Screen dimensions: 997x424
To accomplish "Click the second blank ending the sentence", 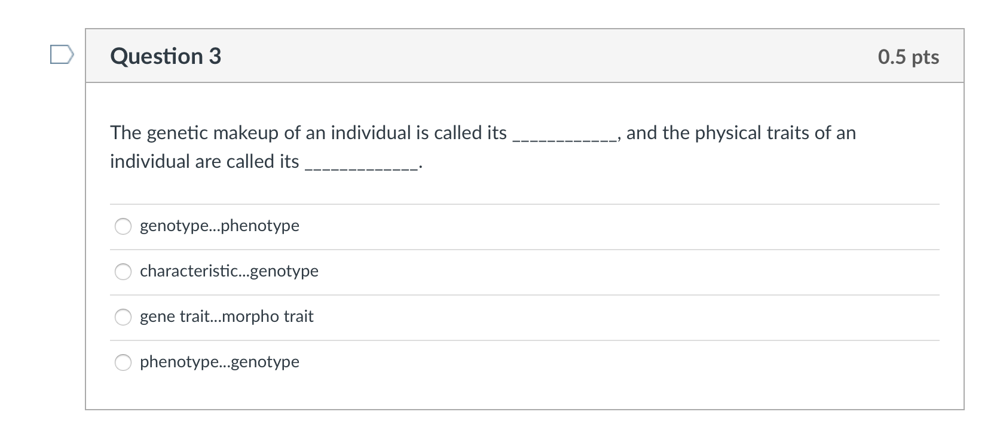I will pos(360,166).
